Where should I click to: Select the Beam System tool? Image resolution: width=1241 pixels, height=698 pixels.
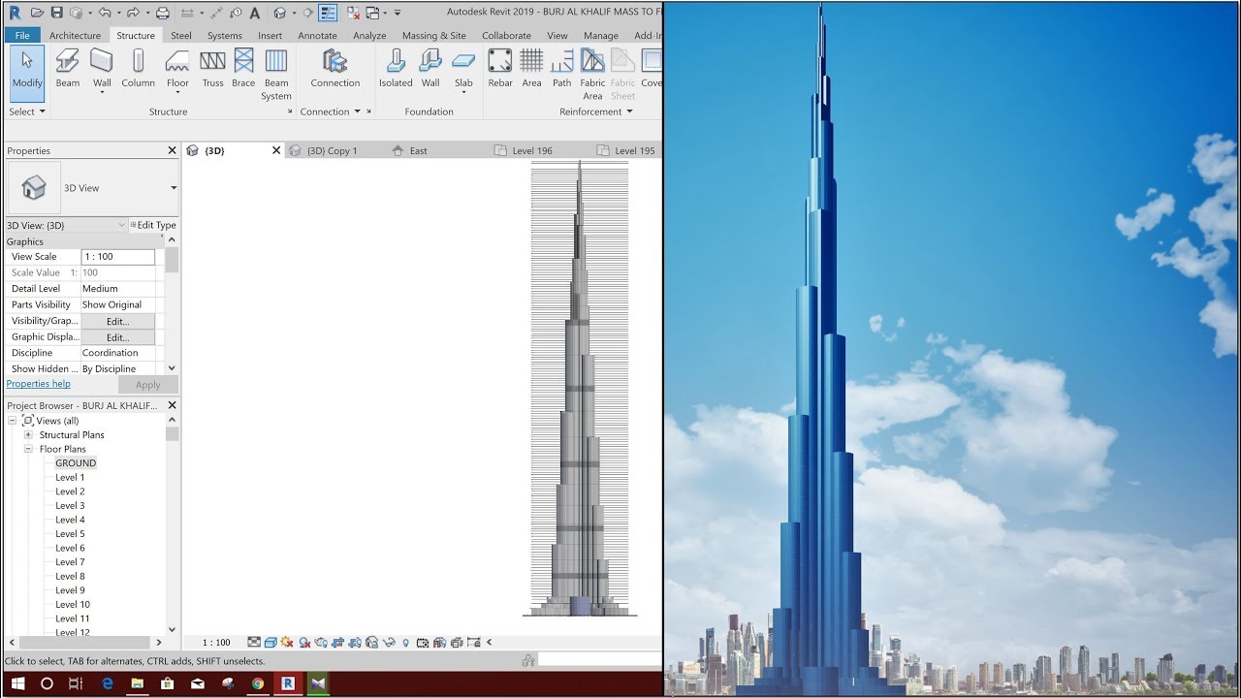pyautogui.click(x=276, y=76)
